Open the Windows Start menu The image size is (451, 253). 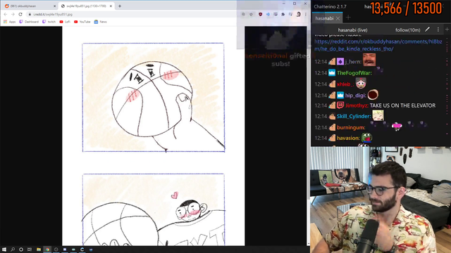coord(4,249)
